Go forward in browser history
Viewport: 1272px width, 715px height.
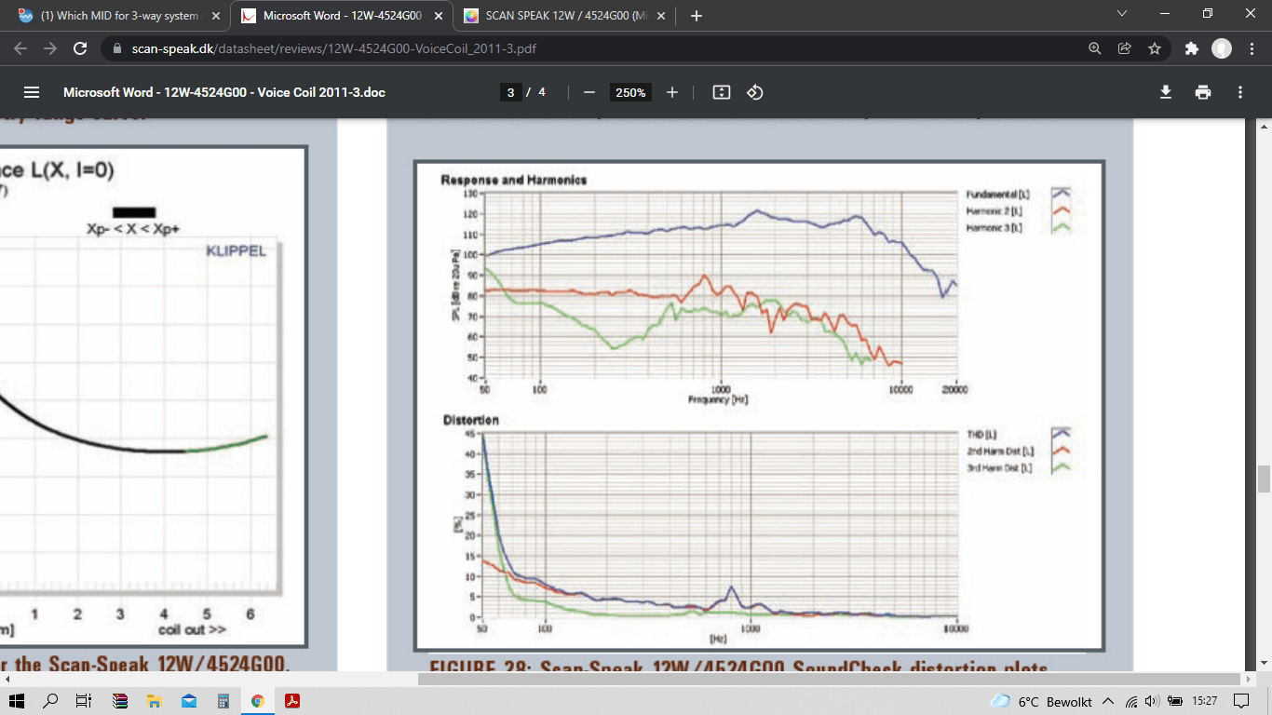point(50,48)
